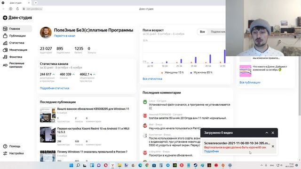Viewport: 301px width, 169px height.
Task: Click the 244 617 views statistic
Action: tap(46, 74)
